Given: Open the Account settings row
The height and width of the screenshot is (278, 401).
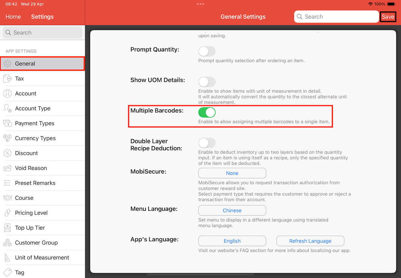Looking at the screenshot, I should click(42, 93).
